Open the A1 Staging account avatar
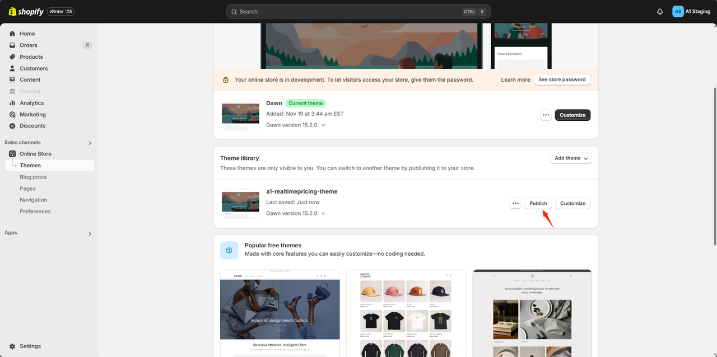 click(678, 11)
